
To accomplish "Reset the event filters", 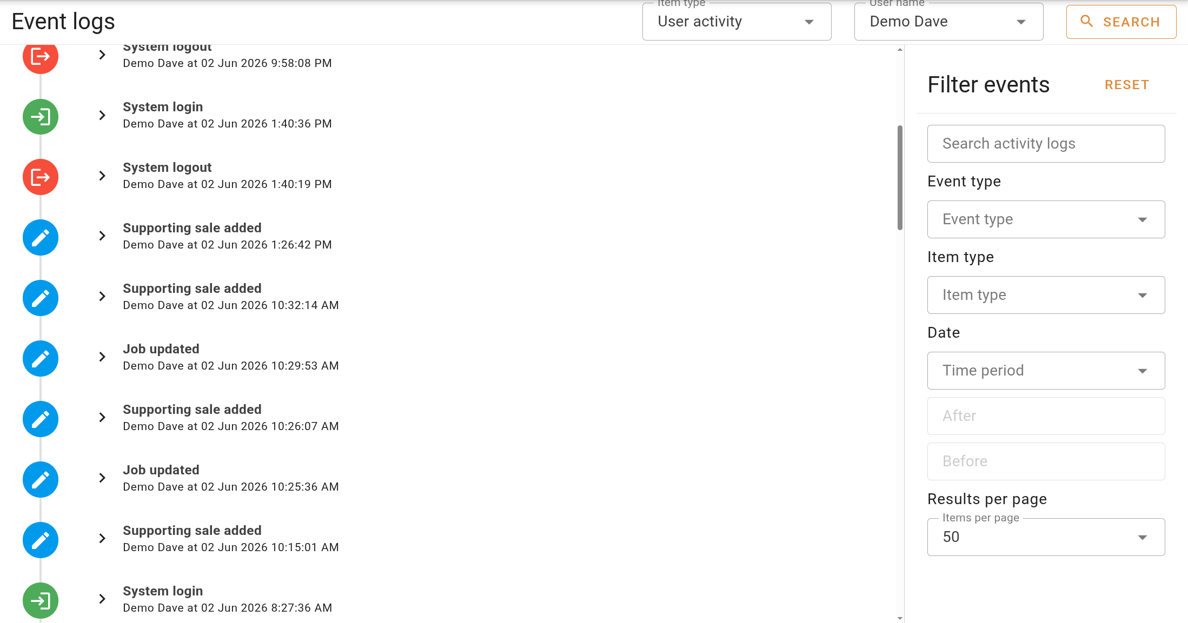I will pos(1127,85).
